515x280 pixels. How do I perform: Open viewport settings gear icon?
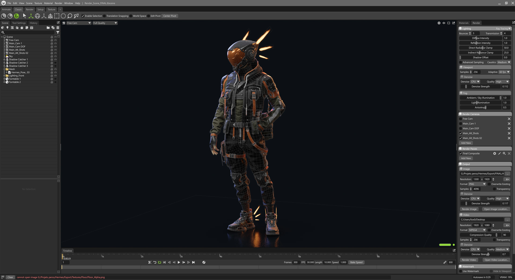pos(439,23)
